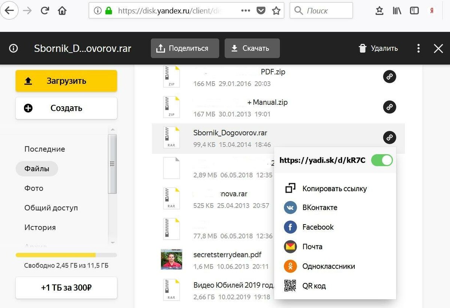The image size is (450, 308).
Task: Open the browser home page icon
Action: (62, 10)
